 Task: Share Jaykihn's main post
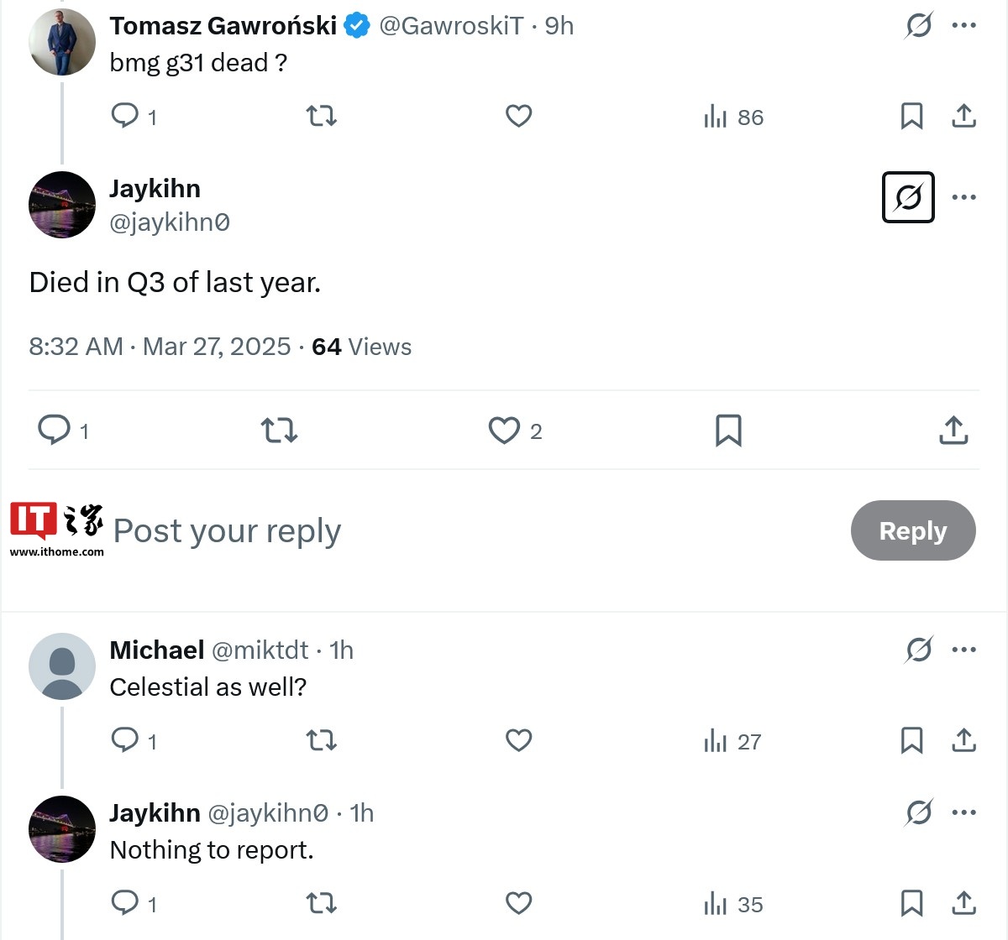tap(953, 431)
